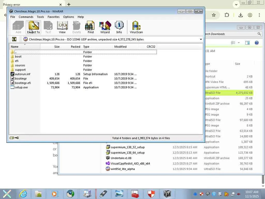
Task: Open the Tools menu
Action: tap(40, 17)
